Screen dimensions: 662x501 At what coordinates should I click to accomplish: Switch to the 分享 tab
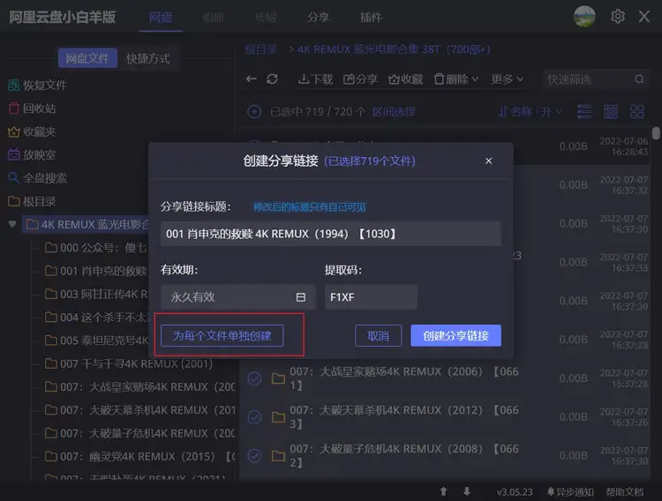point(319,18)
